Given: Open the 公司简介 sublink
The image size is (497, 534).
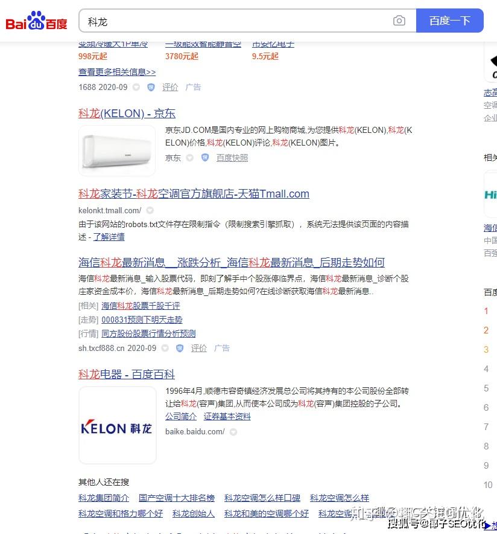Looking at the screenshot, I should (x=181, y=416).
